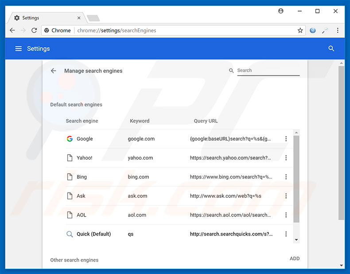The width and height of the screenshot is (350, 274).
Task: Click the page scrollbar down arrow
Action: click(x=341, y=265)
